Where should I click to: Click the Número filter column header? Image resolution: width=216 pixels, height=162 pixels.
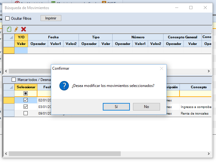pos(138,37)
